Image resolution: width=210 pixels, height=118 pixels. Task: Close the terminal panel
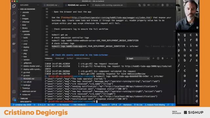(x=172, y=58)
